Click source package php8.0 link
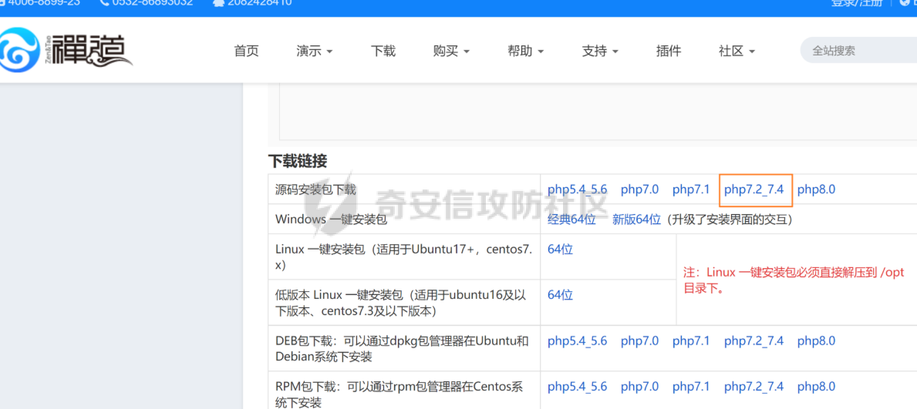This screenshot has height=409, width=917. (x=816, y=189)
